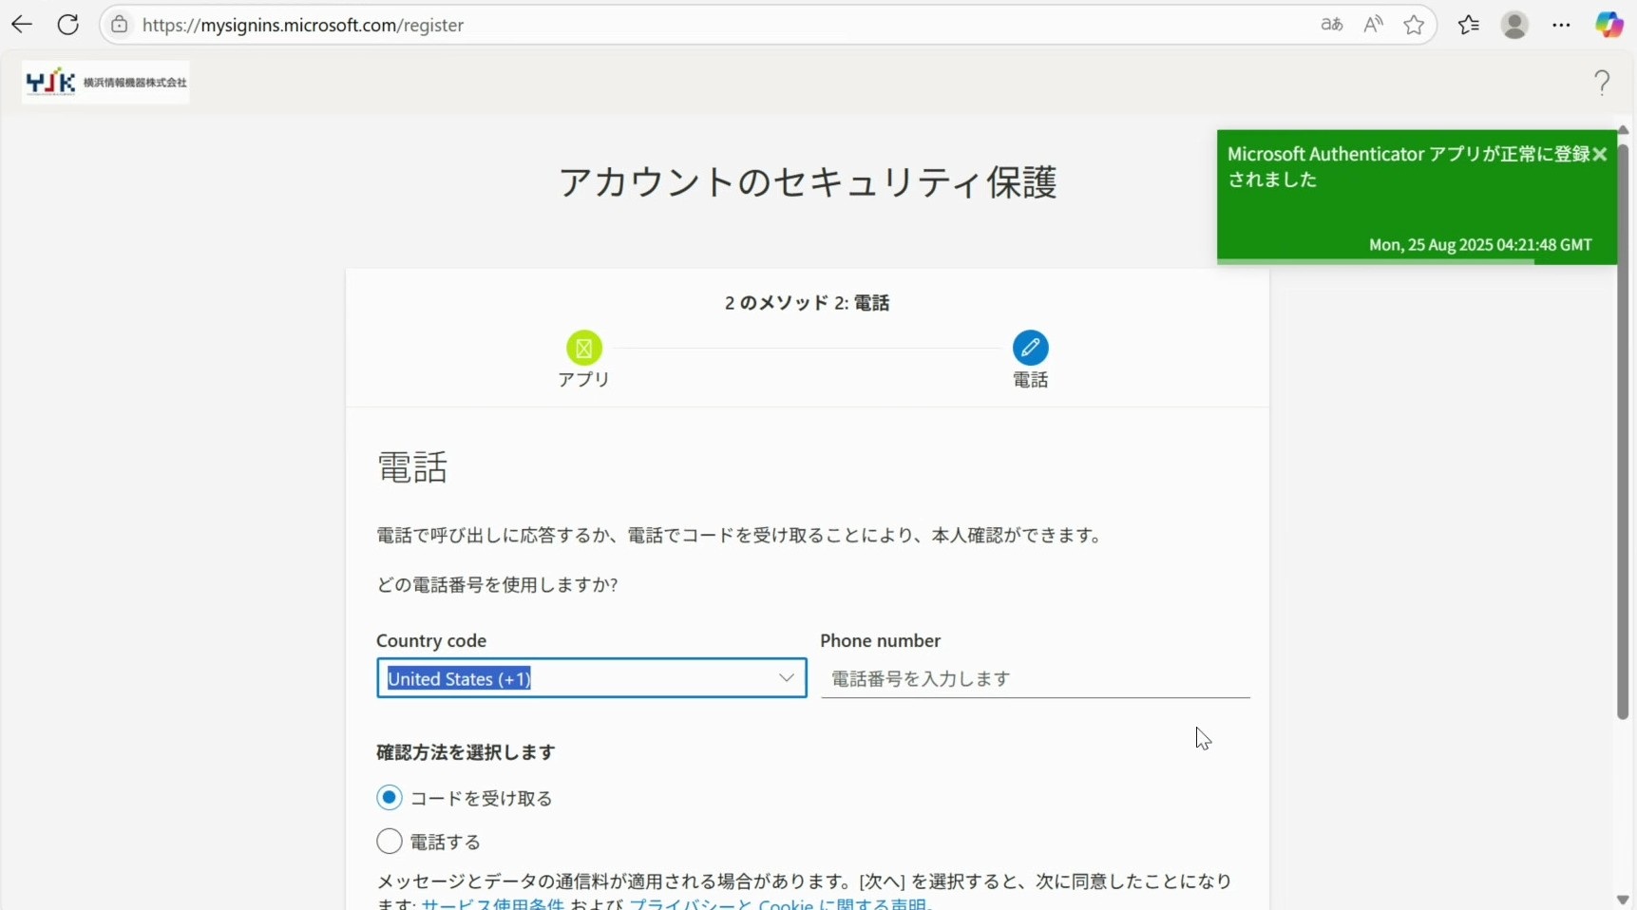Click the read aloud icon
1637x910 pixels.
click(x=1373, y=25)
